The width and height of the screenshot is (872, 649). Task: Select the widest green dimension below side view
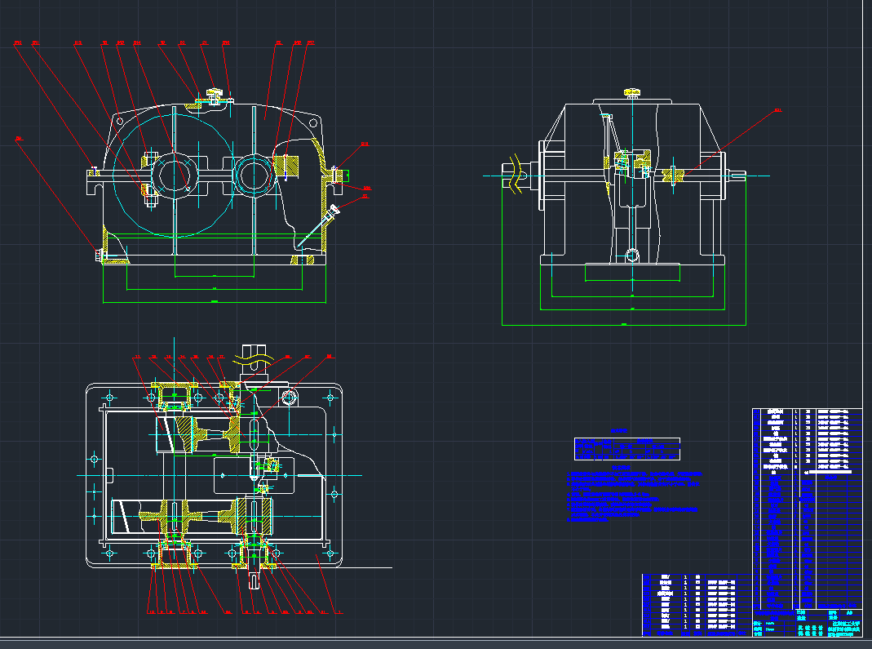point(624,325)
